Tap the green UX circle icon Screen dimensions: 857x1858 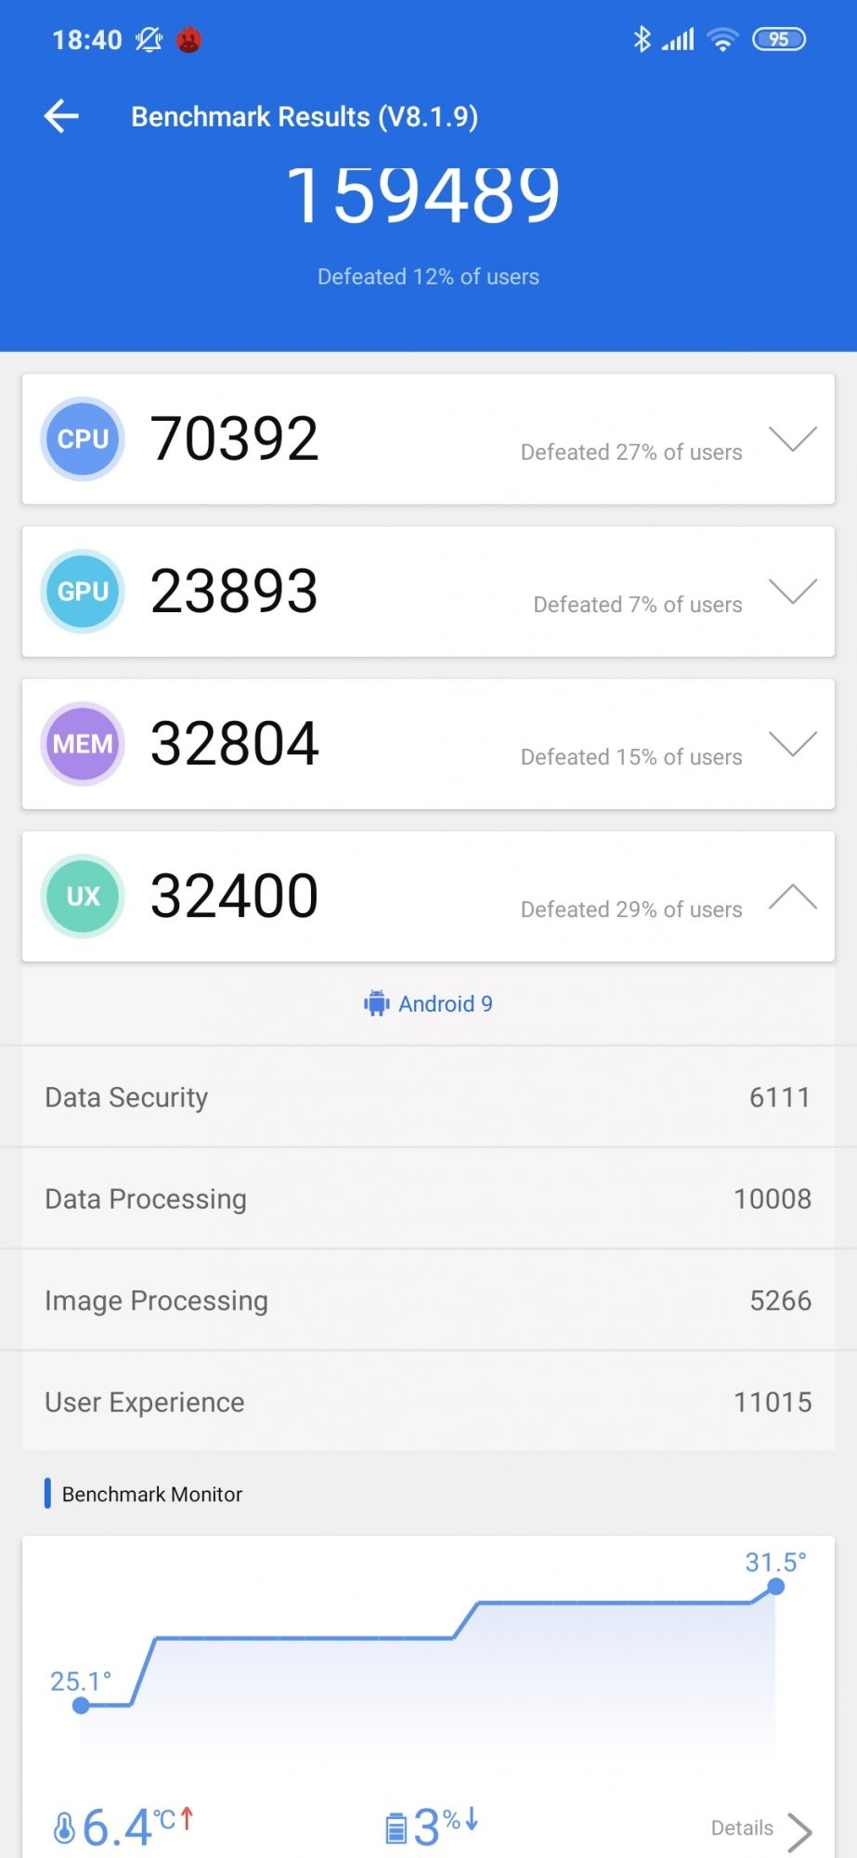(83, 896)
